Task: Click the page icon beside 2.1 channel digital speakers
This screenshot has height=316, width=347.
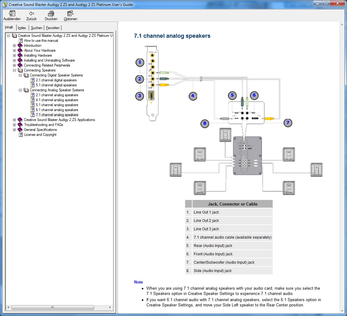Action: (x=33, y=80)
